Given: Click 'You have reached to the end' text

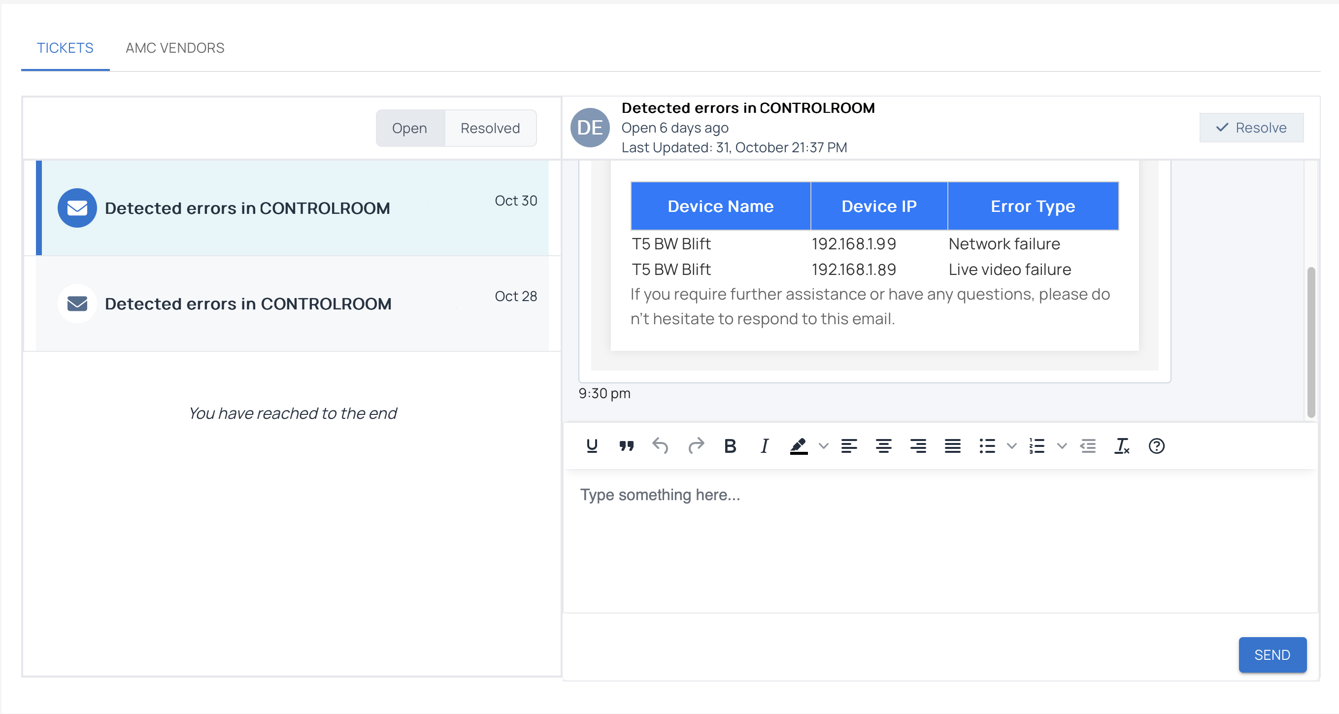Looking at the screenshot, I should click(292, 413).
